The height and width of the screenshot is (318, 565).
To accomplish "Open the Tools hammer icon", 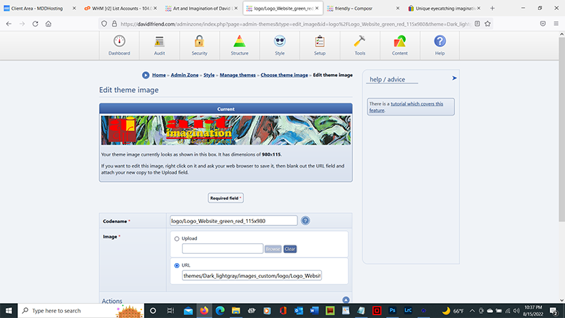I will pyautogui.click(x=360, y=43).
